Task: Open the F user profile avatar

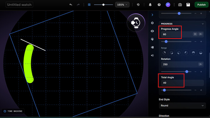Action: pyautogui.click(x=168, y=5)
